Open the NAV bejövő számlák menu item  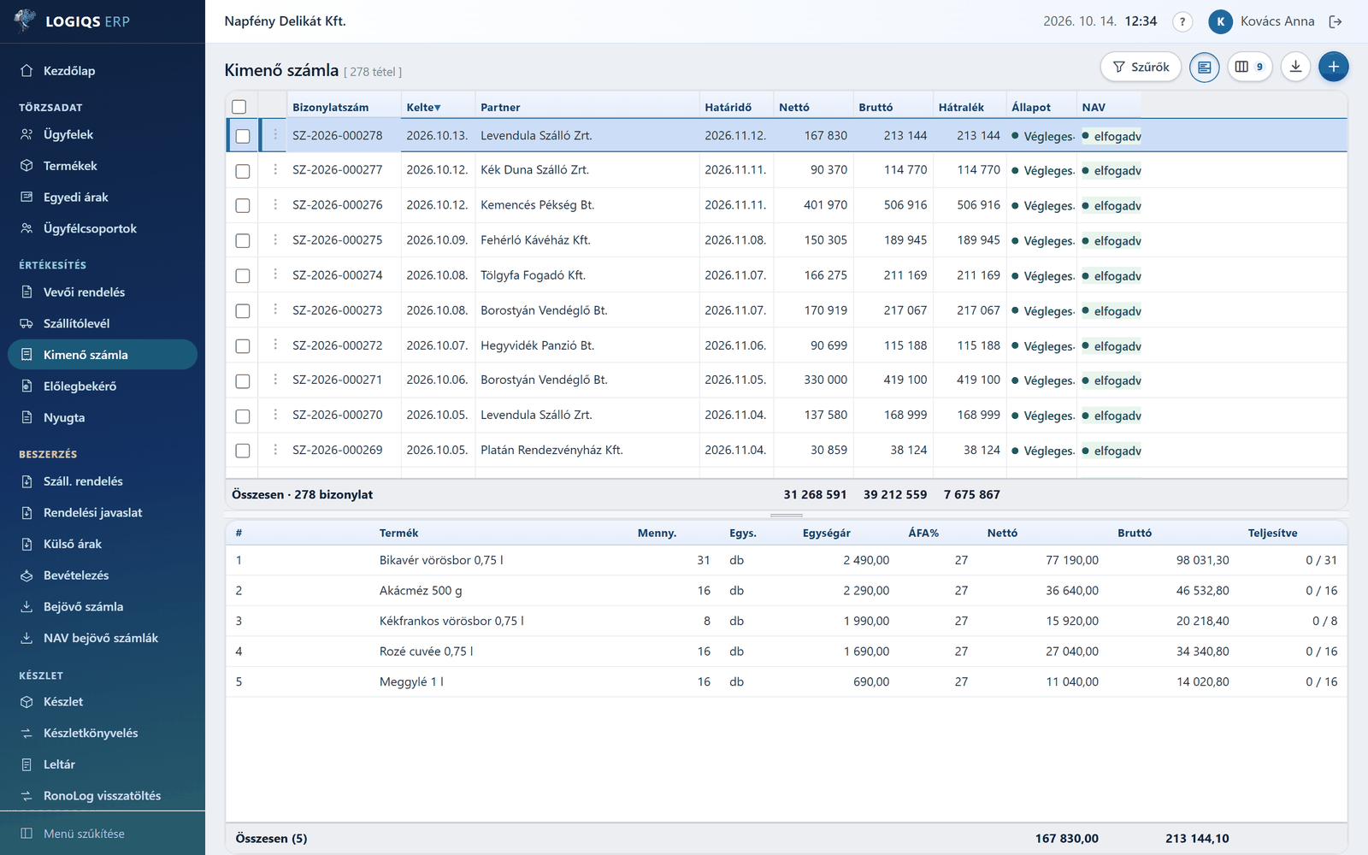pos(103,638)
